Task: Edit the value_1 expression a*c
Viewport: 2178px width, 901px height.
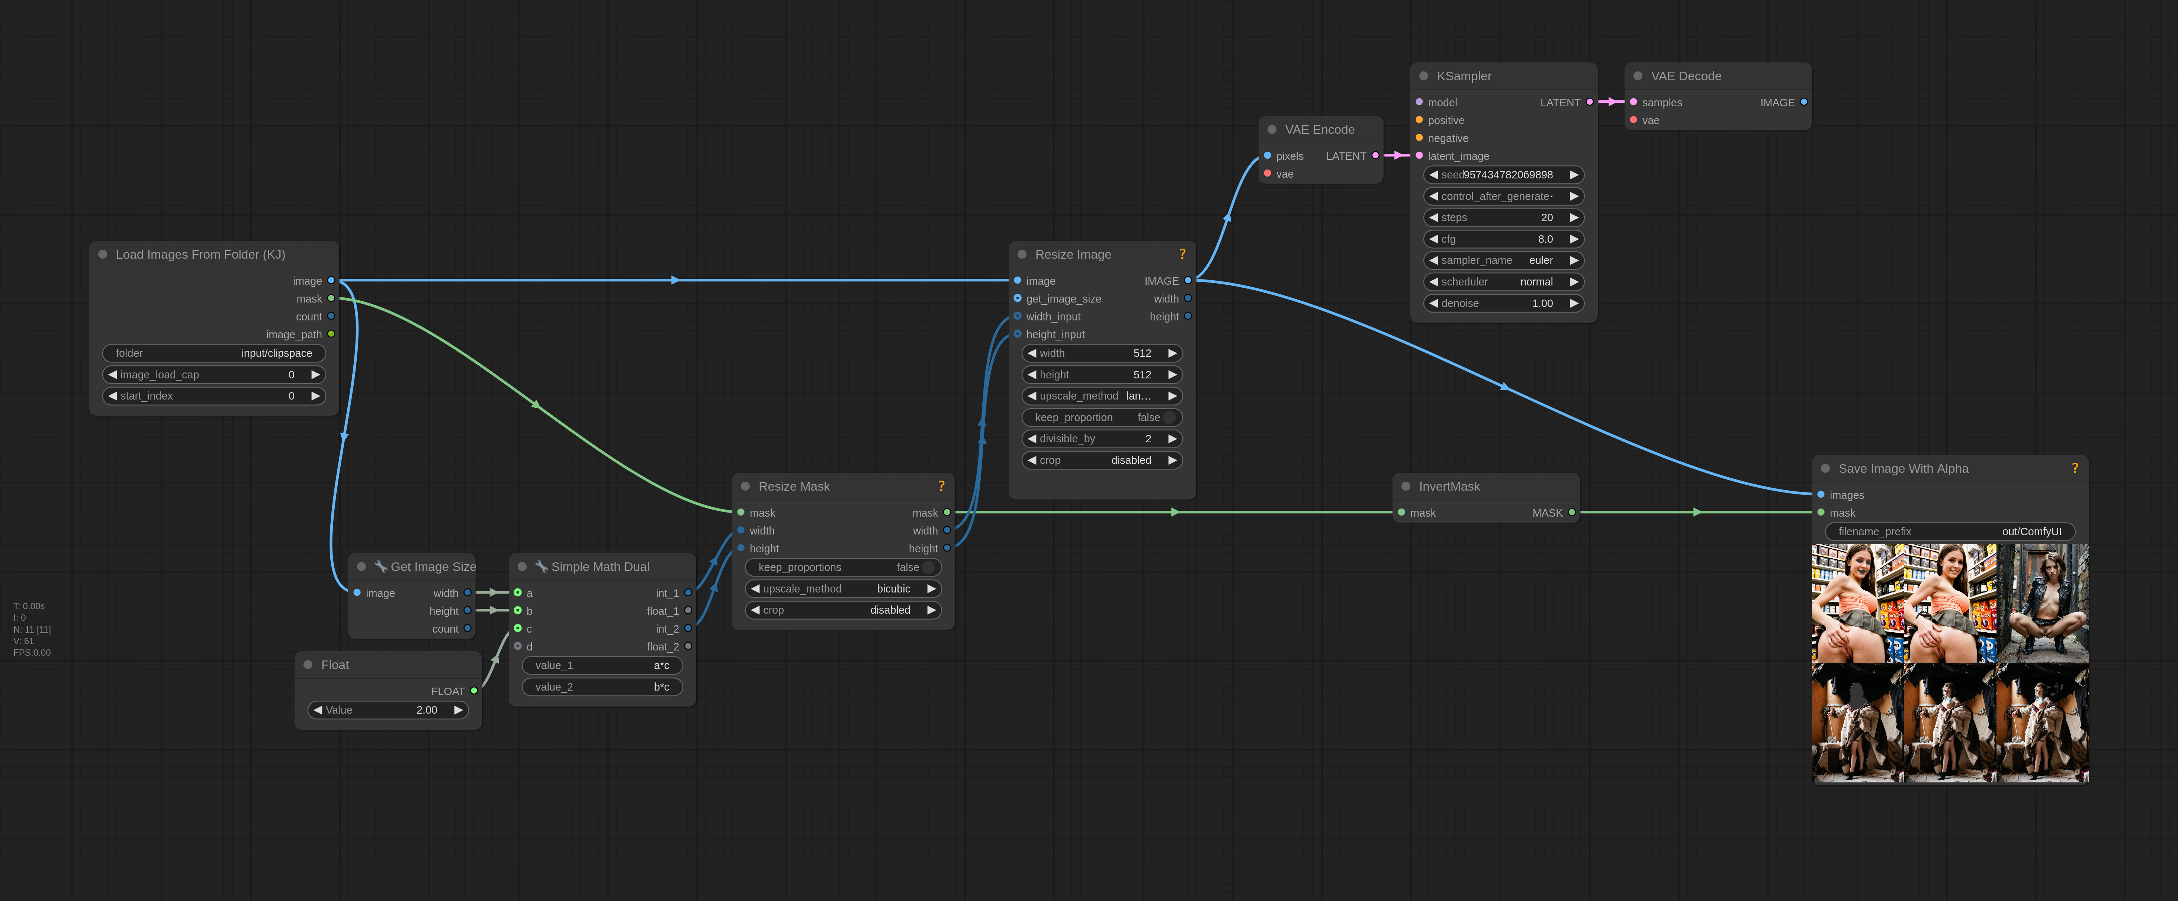Action: (602, 665)
